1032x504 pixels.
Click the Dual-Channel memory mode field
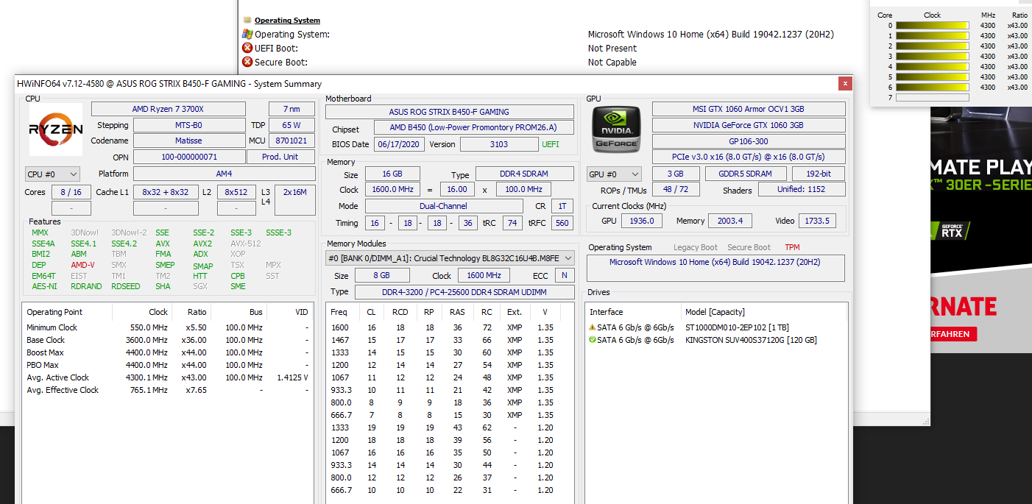pos(444,206)
